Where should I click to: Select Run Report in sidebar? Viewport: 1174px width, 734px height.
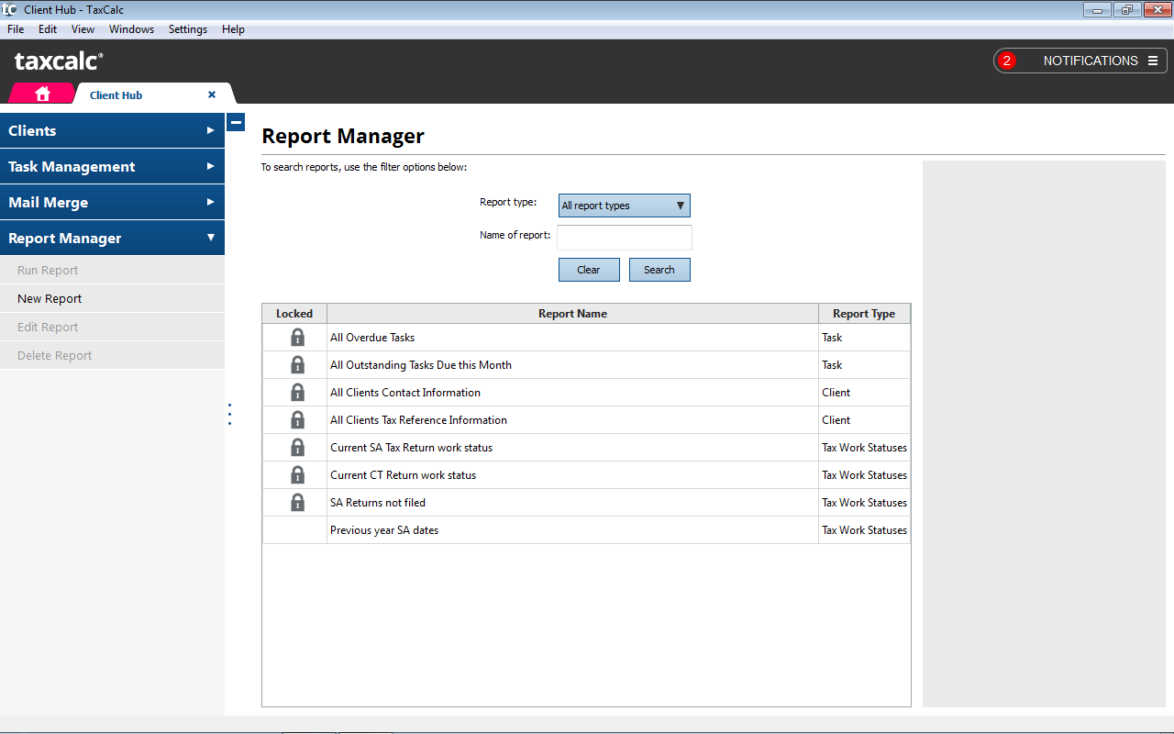[x=112, y=270]
